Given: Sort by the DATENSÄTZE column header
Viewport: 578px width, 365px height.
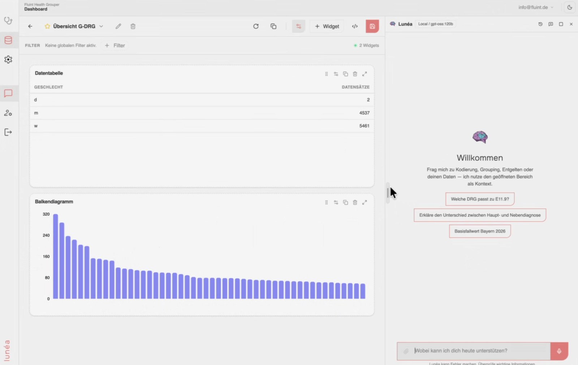Looking at the screenshot, I should [x=355, y=87].
